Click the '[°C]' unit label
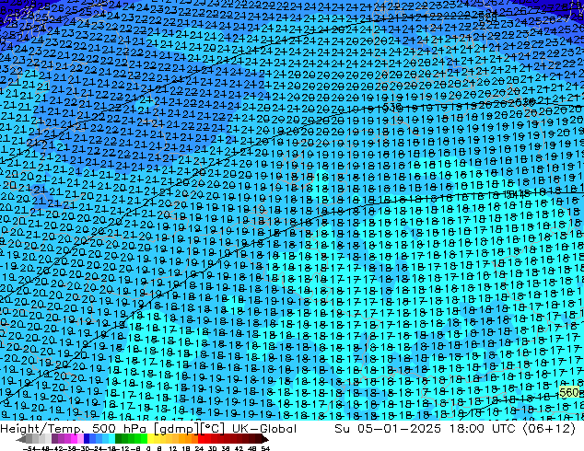 pos(213,429)
